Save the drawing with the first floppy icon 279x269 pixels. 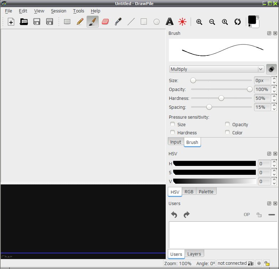37,22
